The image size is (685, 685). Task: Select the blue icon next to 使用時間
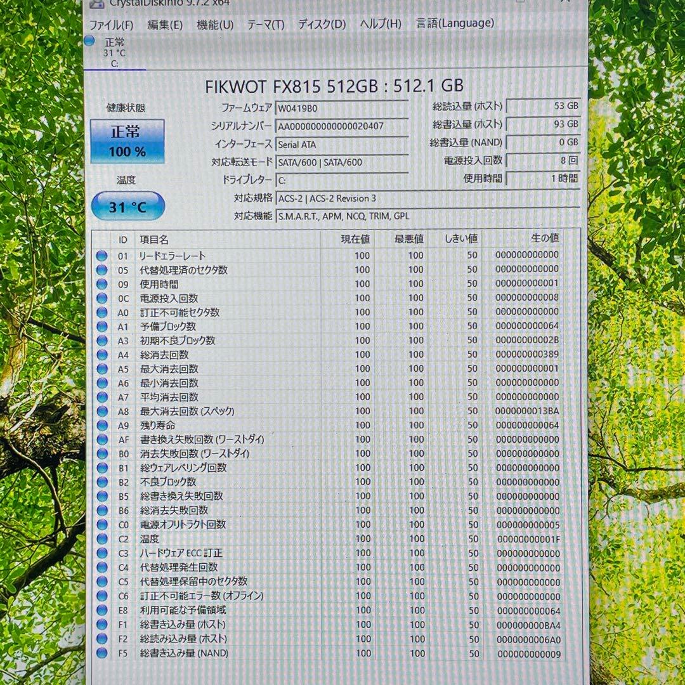101,284
